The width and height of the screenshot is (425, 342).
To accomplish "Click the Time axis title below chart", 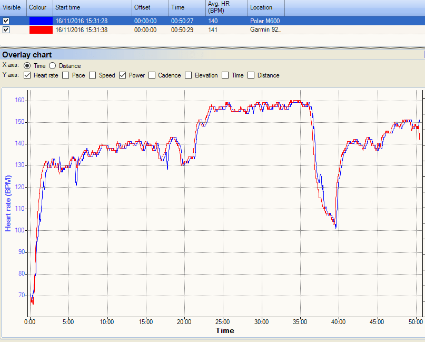I will click(225, 330).
